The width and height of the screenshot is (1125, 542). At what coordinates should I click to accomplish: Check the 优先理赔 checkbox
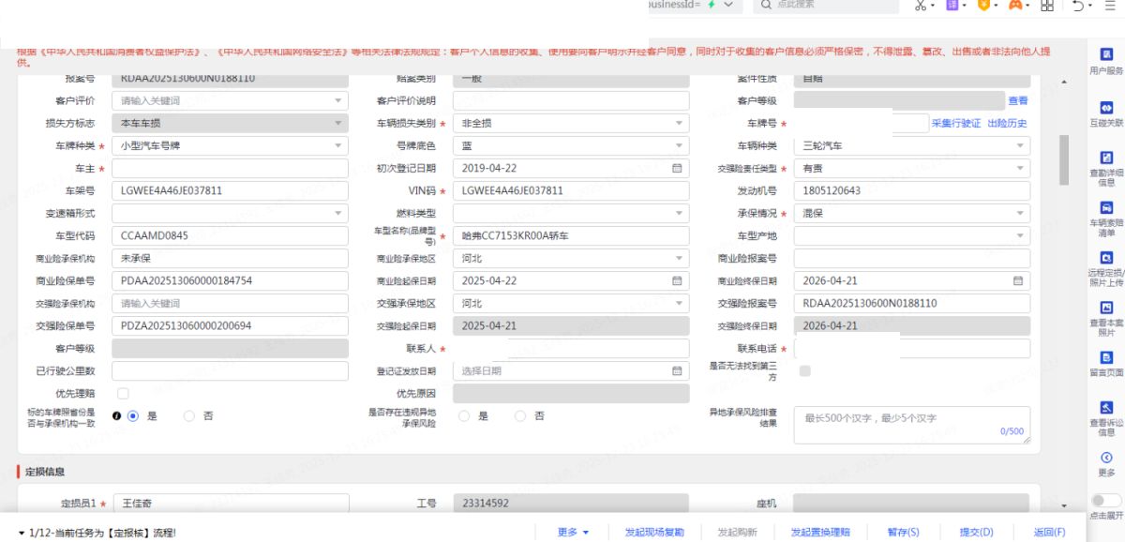(x=123, y=394)
